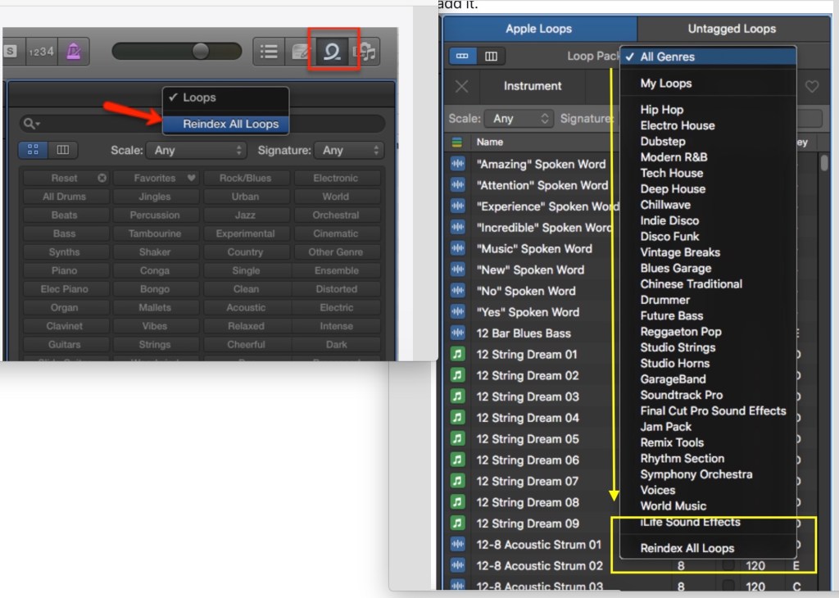Click audio icon of "Music" Spoken Word
839x598 pixels.
(x=457, y=248)
